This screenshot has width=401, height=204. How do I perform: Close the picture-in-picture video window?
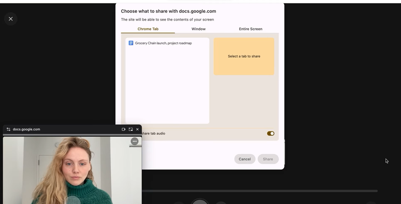click(137, 129)
